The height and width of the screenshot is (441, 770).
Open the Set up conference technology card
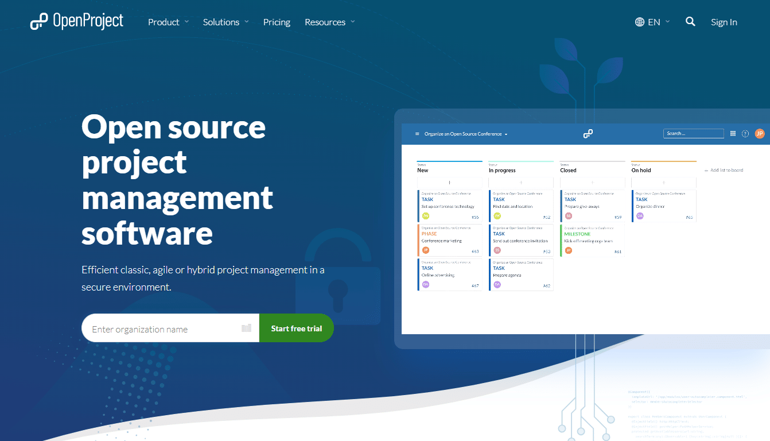[450, 206]
